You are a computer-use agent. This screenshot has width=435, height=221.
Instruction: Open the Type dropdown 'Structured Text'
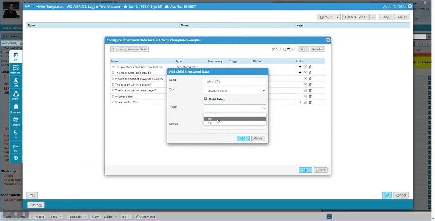pos(235,91)
